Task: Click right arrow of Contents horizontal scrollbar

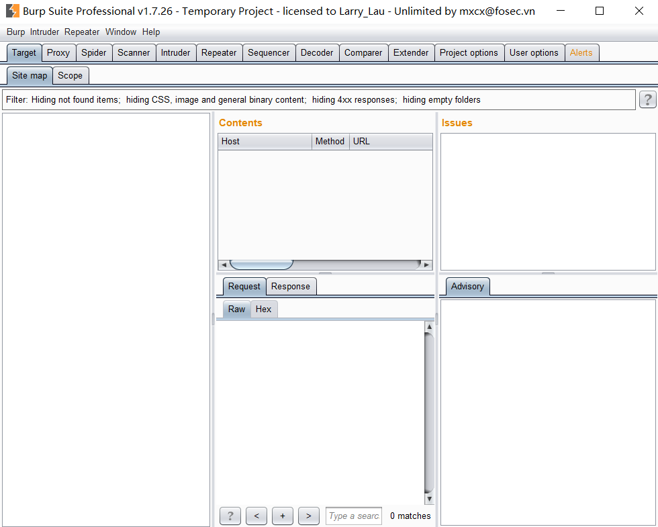Action: tap(427, 265)
